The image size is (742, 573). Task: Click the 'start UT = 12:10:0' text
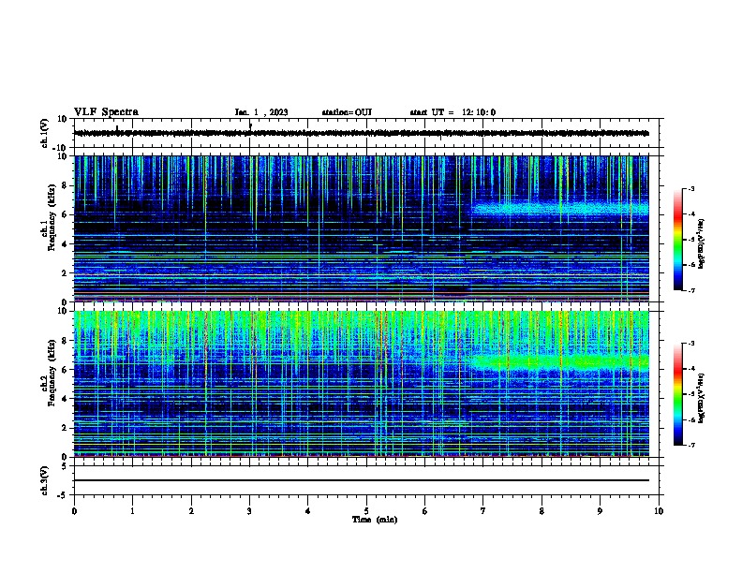click(x=453, y=112)
